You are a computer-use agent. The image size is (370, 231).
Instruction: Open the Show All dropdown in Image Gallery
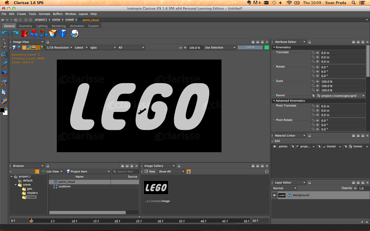pyautogui.click(x=171, y=171)
